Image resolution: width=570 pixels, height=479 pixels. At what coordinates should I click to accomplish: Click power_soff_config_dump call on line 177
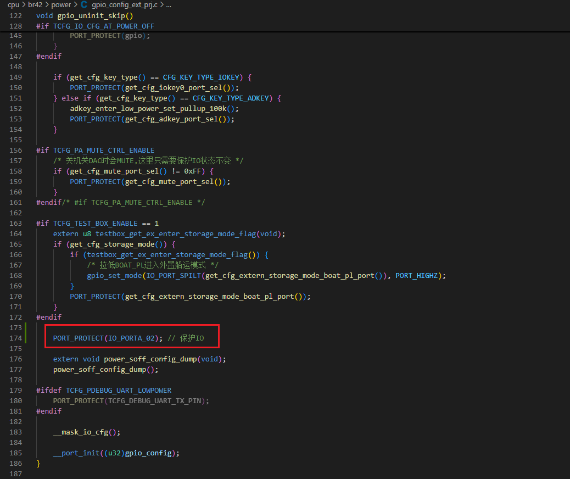tap(99, 370)
